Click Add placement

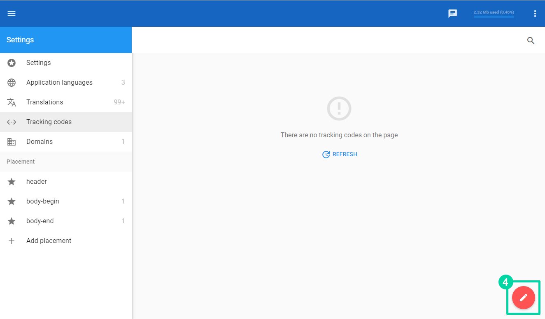pyautogui.click(x=66, y=241)
